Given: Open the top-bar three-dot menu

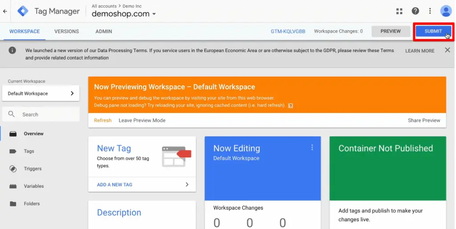Looking at the screenshot, I should click(430, 11).
